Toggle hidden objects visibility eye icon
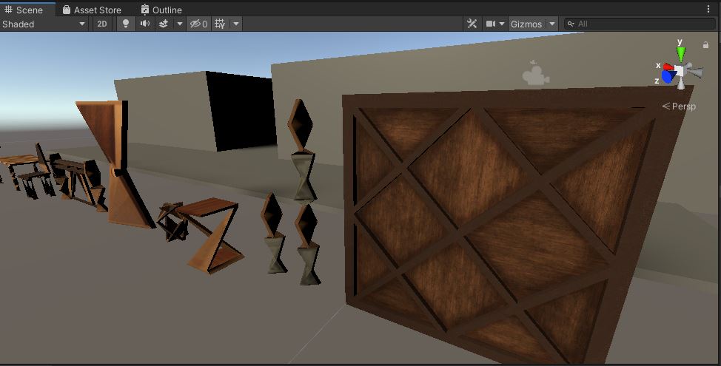 point(198,24)
